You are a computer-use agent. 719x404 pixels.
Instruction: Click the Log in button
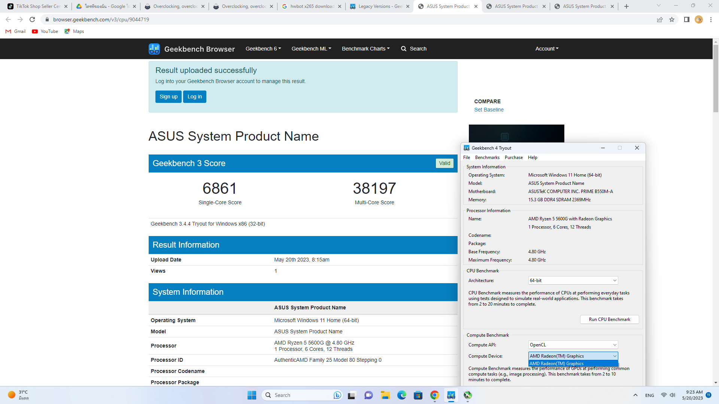click(x=195, y=97)
